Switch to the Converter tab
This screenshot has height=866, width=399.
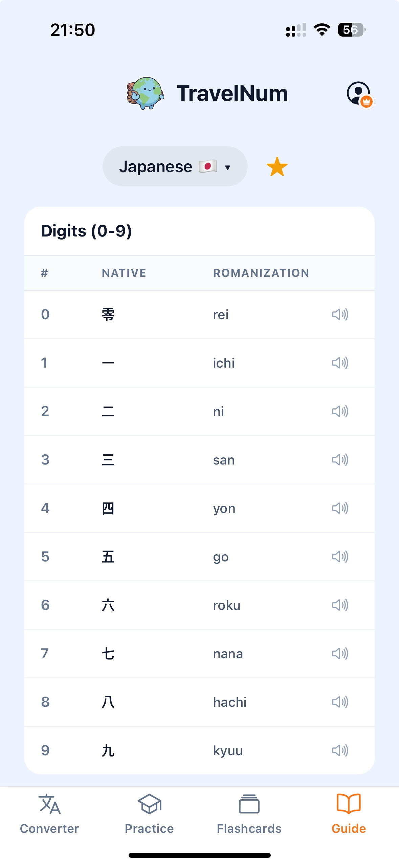(x=49, y=814)
